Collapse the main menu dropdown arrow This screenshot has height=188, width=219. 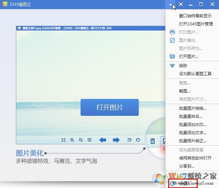tap(171, 5)
